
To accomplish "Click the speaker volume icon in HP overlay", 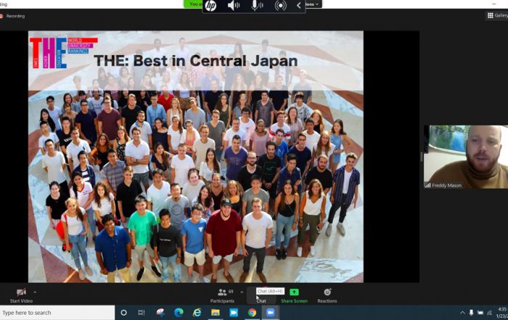I will pos(234,6).
